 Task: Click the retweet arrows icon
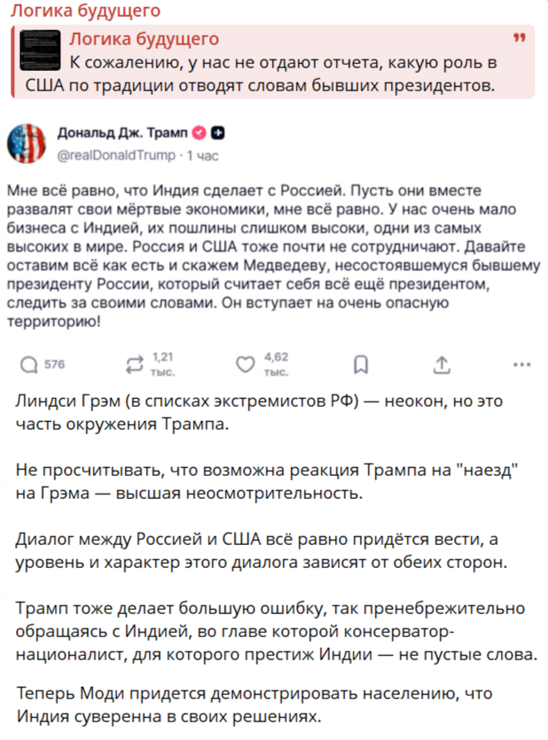pyautogui.click(x=136, y=364)
